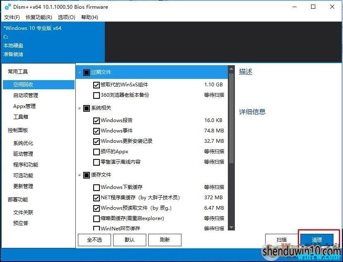Uncheck Windows事件
This screenshot has width=343, height=262.
[97, 131]
